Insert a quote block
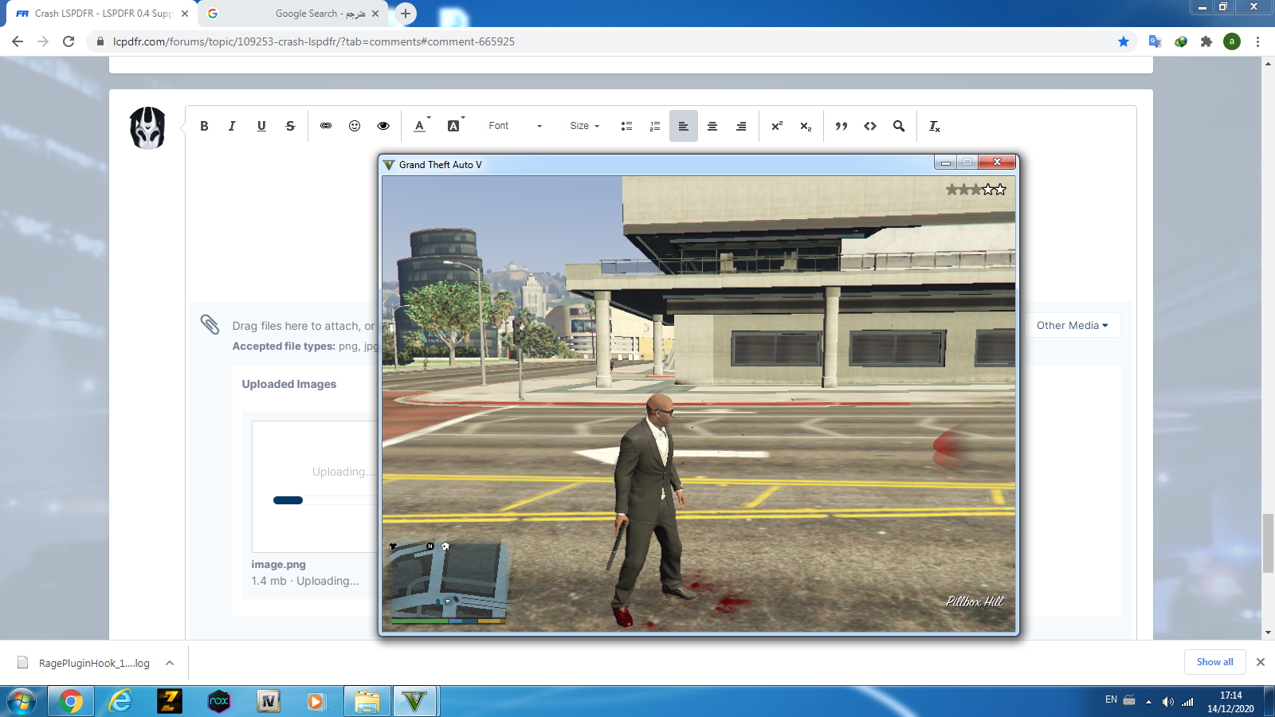Image resolution: width=1275 pixels, height=717 pixels. (x=841, y=126)
